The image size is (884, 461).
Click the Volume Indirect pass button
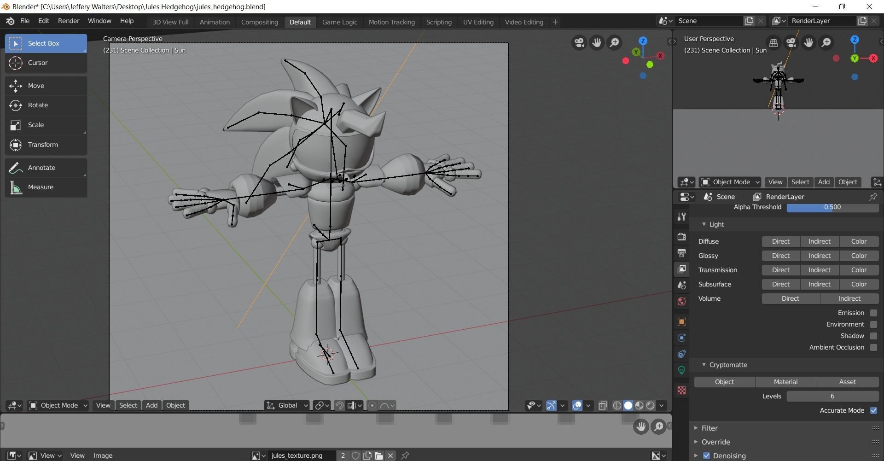(x=849, y=298)
